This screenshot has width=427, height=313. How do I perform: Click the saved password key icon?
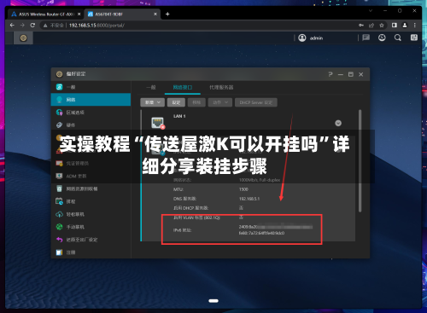(x=361, y=26)
